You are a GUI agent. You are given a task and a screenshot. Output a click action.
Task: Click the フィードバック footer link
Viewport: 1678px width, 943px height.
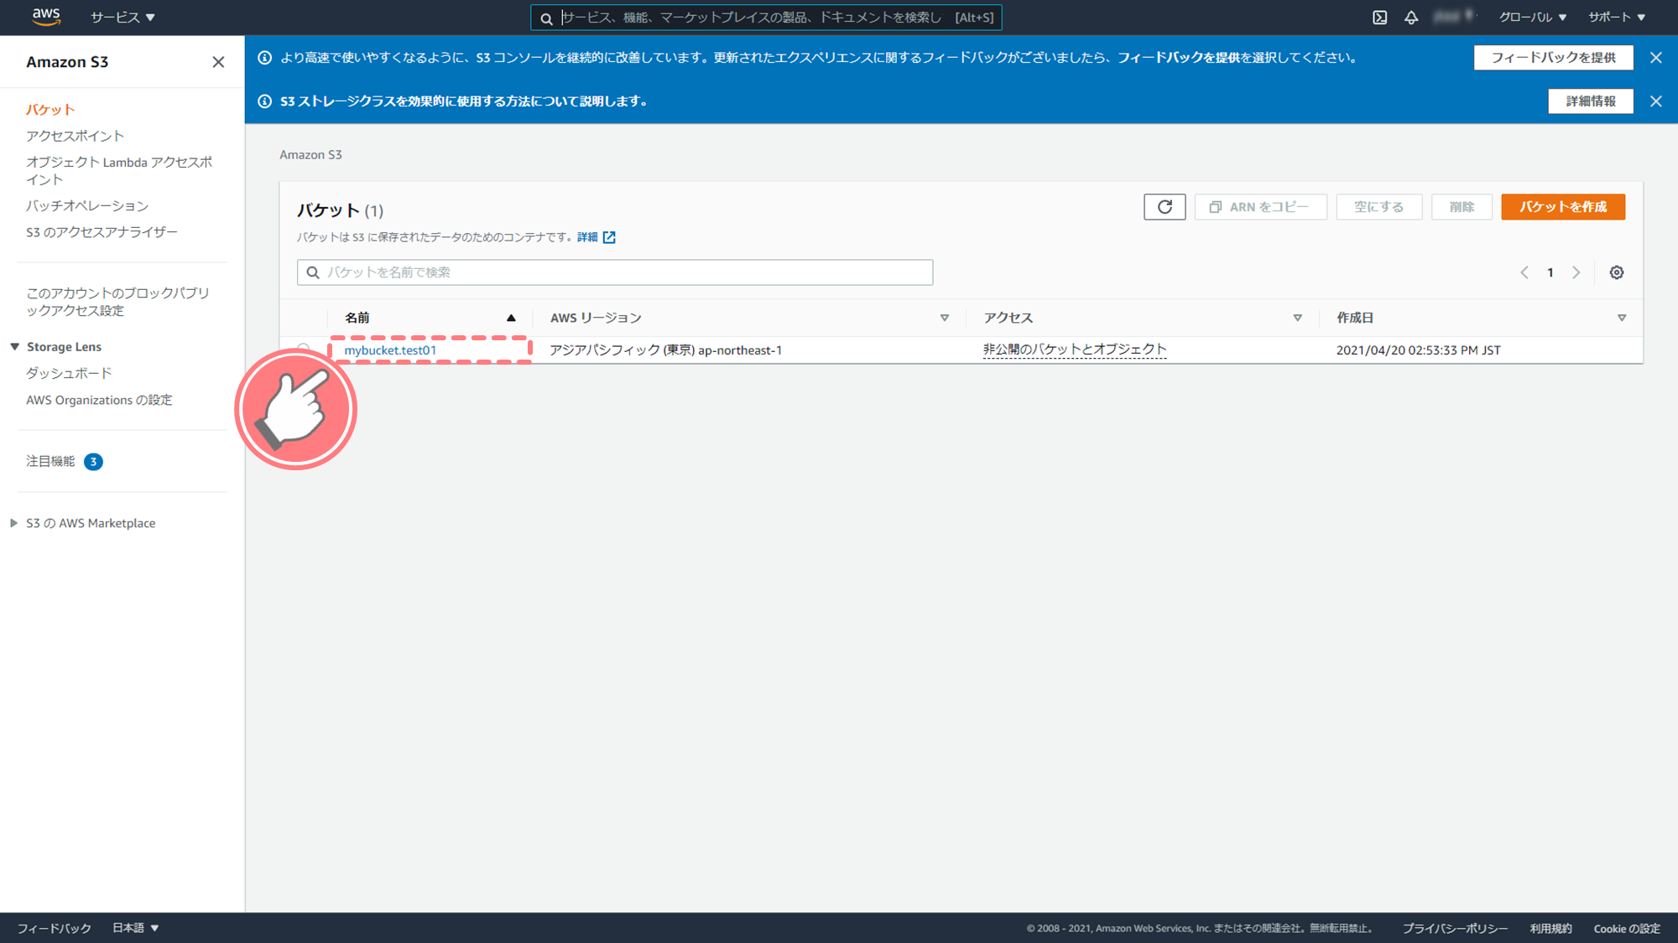[x=54, y=928]
